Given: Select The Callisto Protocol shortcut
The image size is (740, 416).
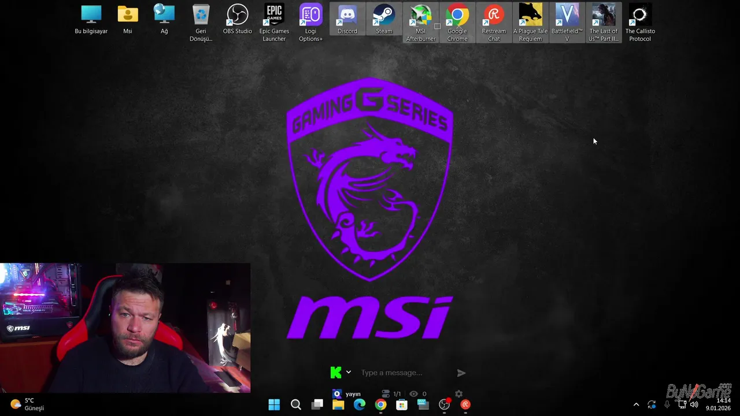Looking at the screenshot, I should (640, 23).
